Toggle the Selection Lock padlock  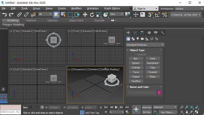click(x=36, y=107)
